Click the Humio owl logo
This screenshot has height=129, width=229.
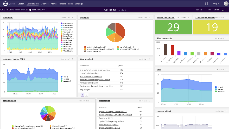pos(5,4)
